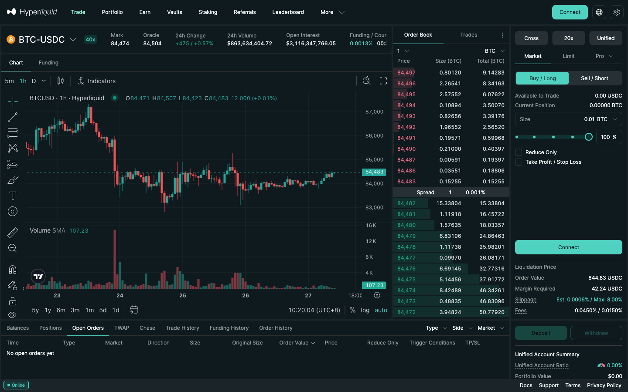Take chart snapshot with alert clock icon

366,81
